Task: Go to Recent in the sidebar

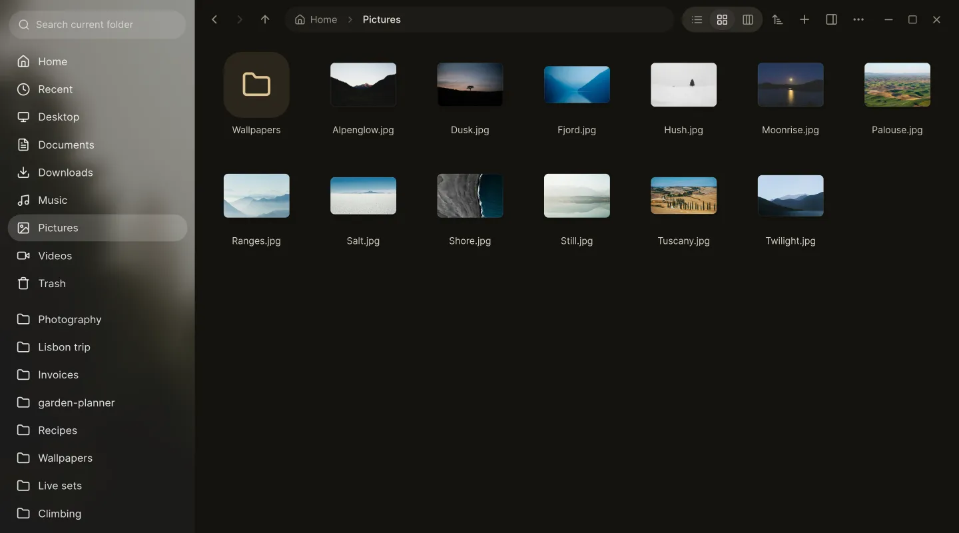Action: point(97,89)
